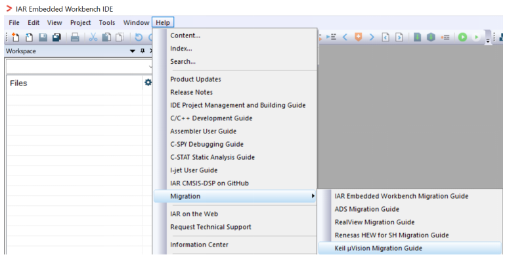
Task: Click the orange Toggle Bookmark icon
Action: pyautogui.click(x=357, y=37)
